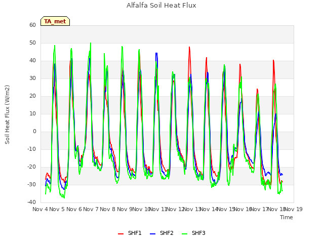Click the red SHF1 legend swatch
324x243 pixels.
coord(120,234)
